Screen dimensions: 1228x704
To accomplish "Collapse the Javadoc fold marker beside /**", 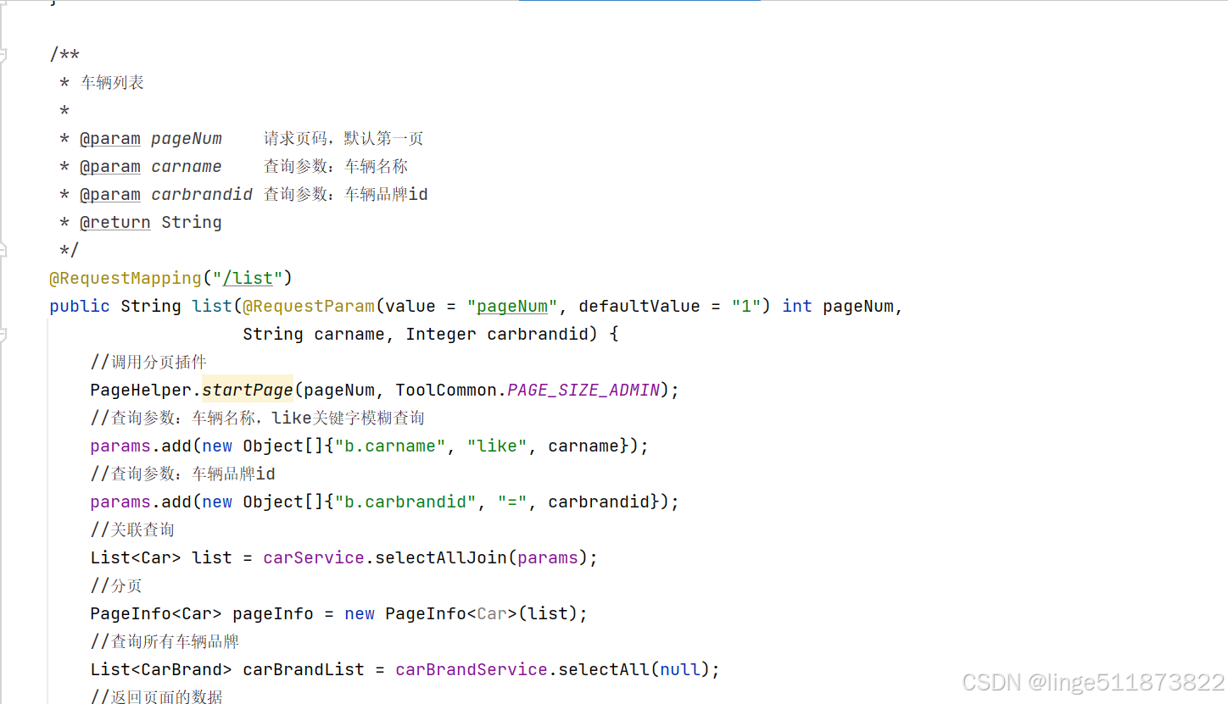I will pyautogui.click(x=3, y=55).
